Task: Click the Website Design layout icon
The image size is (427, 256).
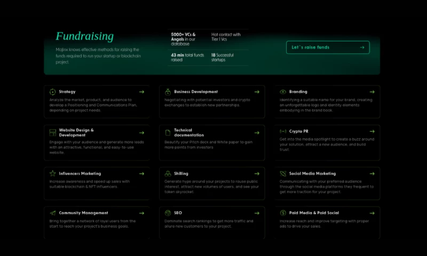Action: [52, 132]
